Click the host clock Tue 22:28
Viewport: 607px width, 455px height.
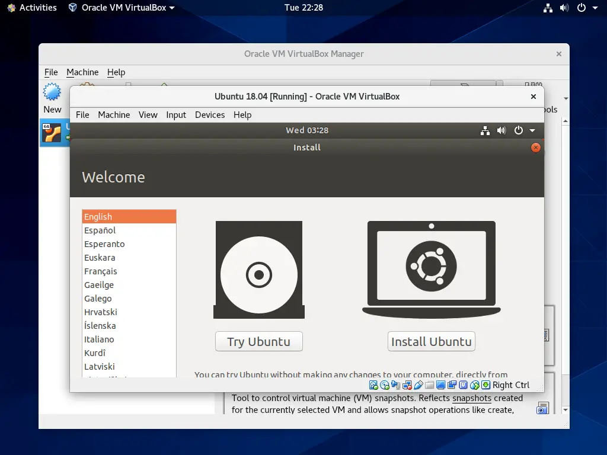tap(303, 8)
